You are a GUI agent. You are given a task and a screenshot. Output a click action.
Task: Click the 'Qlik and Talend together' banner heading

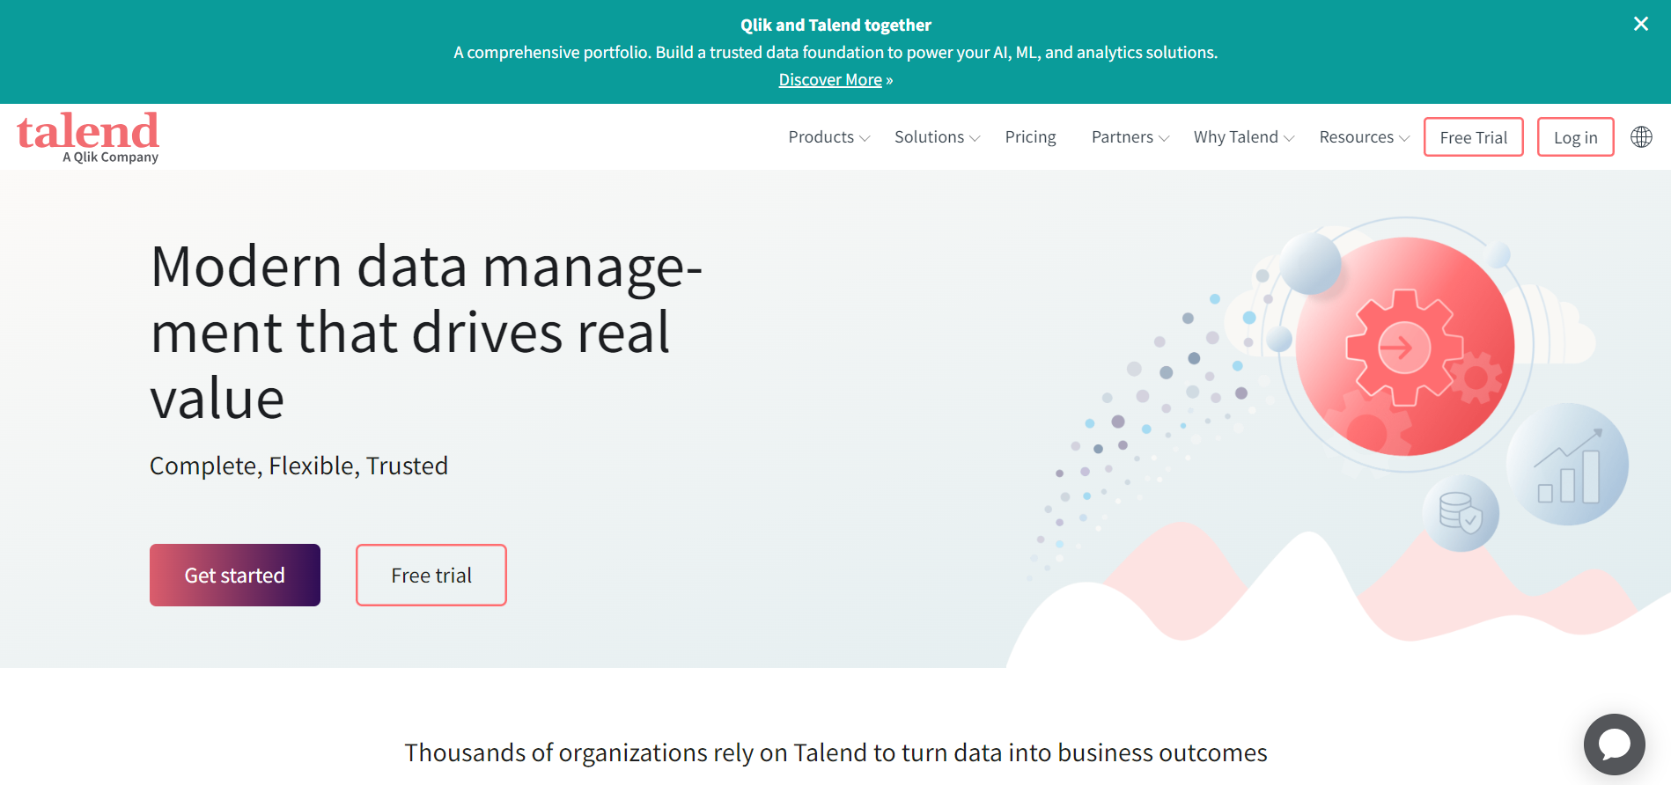tap(835, 26)
